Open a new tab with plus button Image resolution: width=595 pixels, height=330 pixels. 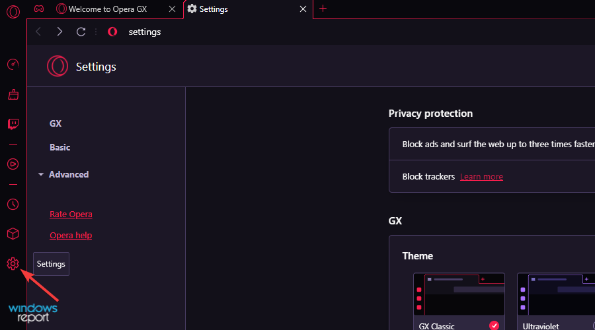click(323, 9)
